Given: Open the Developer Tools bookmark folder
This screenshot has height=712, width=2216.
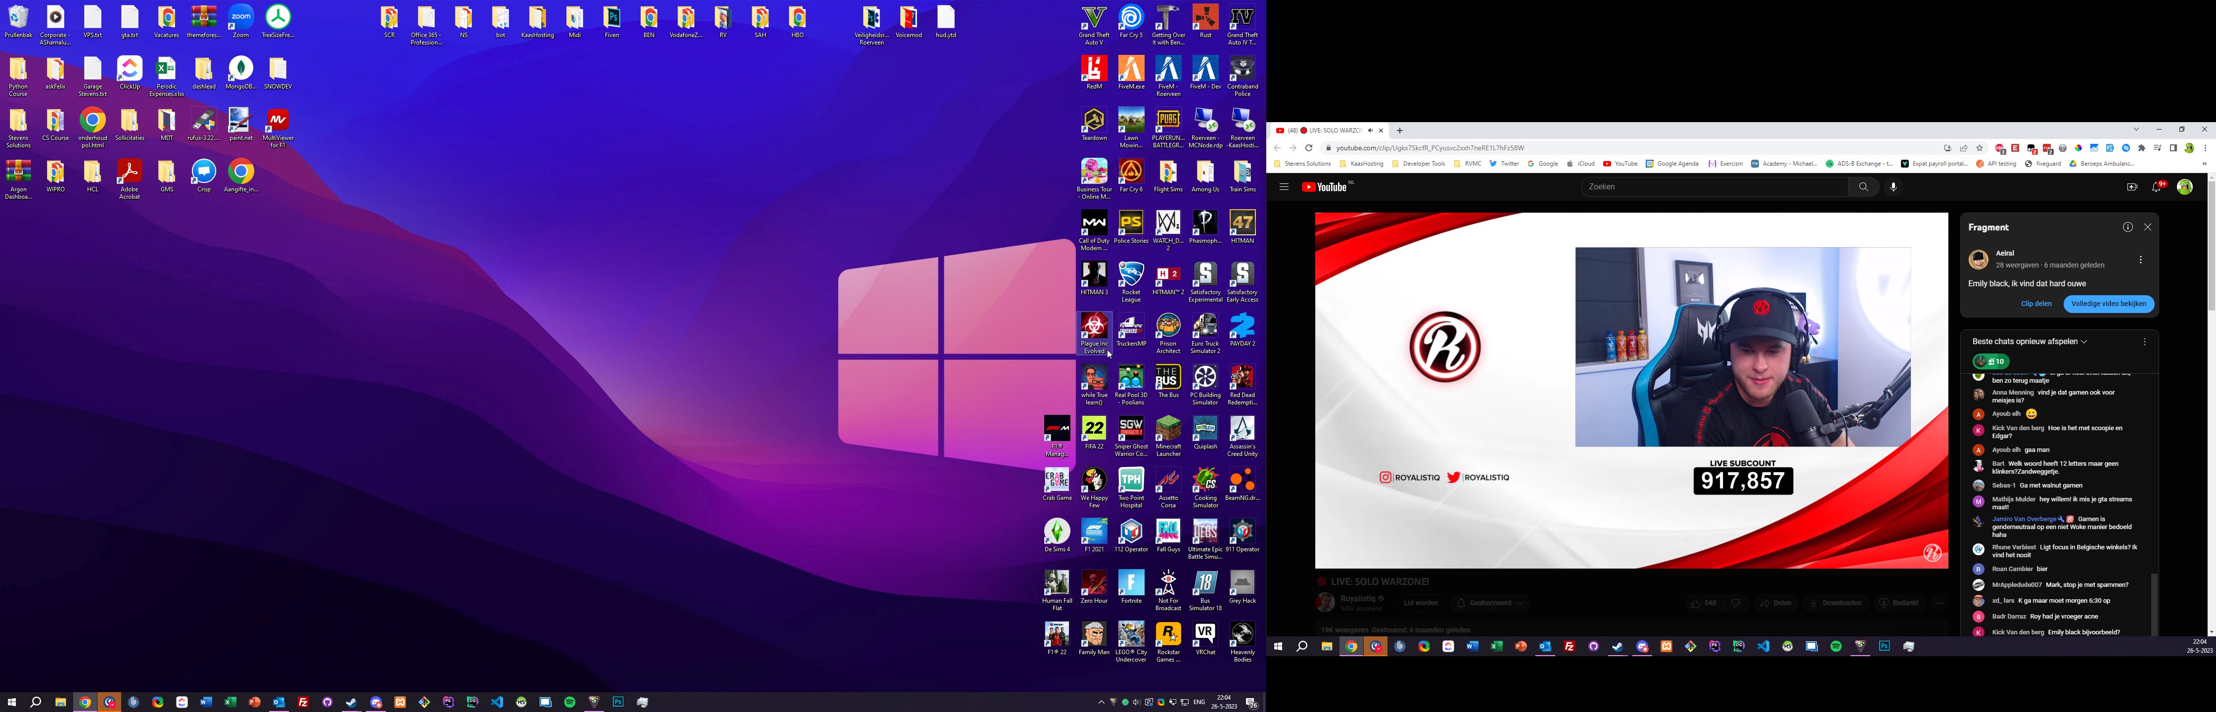Looking at the screenshot, I should click(1419, 163).
